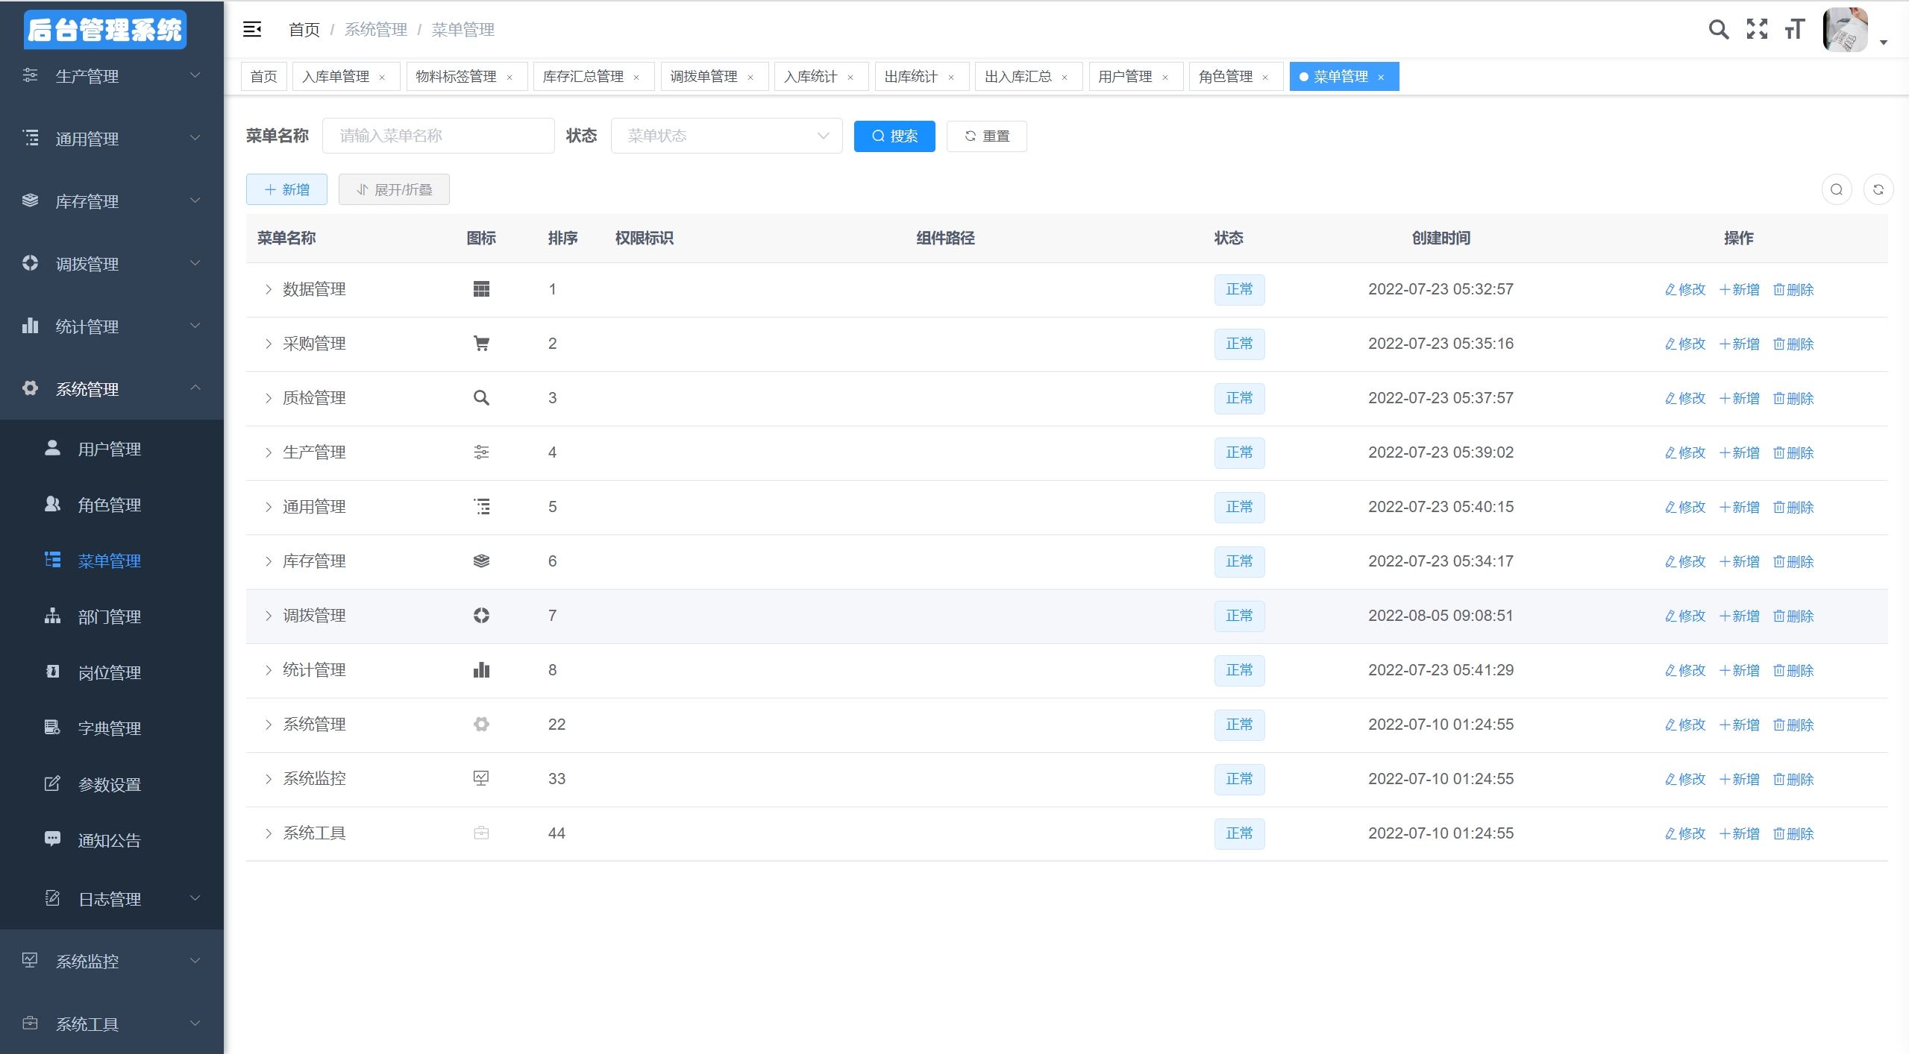
Task: Open the font size setting icon
Action: pyautogui.click(x=1794, y=30)
